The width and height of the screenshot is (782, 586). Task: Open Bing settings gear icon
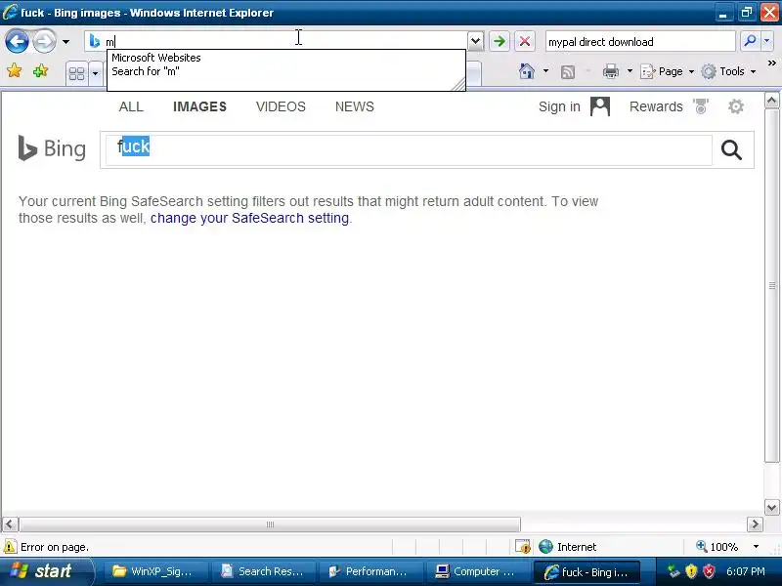(x=736, y=106)
